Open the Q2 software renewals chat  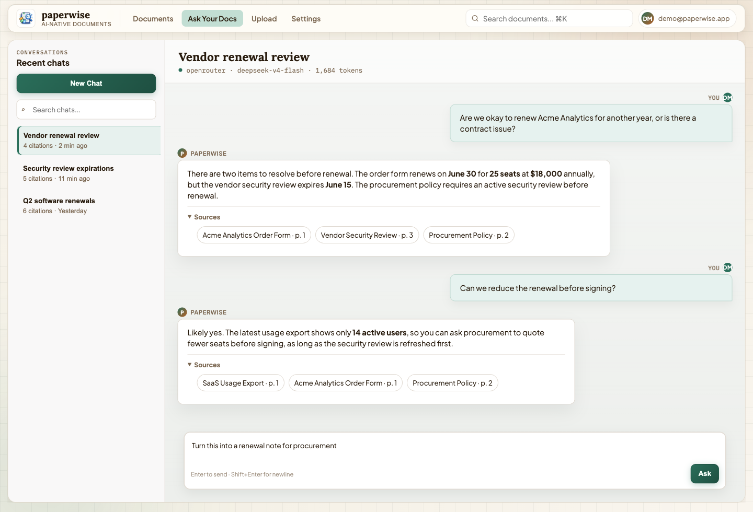89,205
